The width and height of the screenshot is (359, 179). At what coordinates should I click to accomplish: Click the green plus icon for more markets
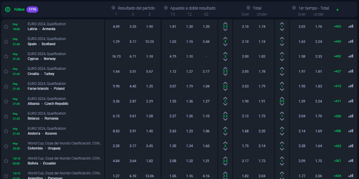click(337, 10)
